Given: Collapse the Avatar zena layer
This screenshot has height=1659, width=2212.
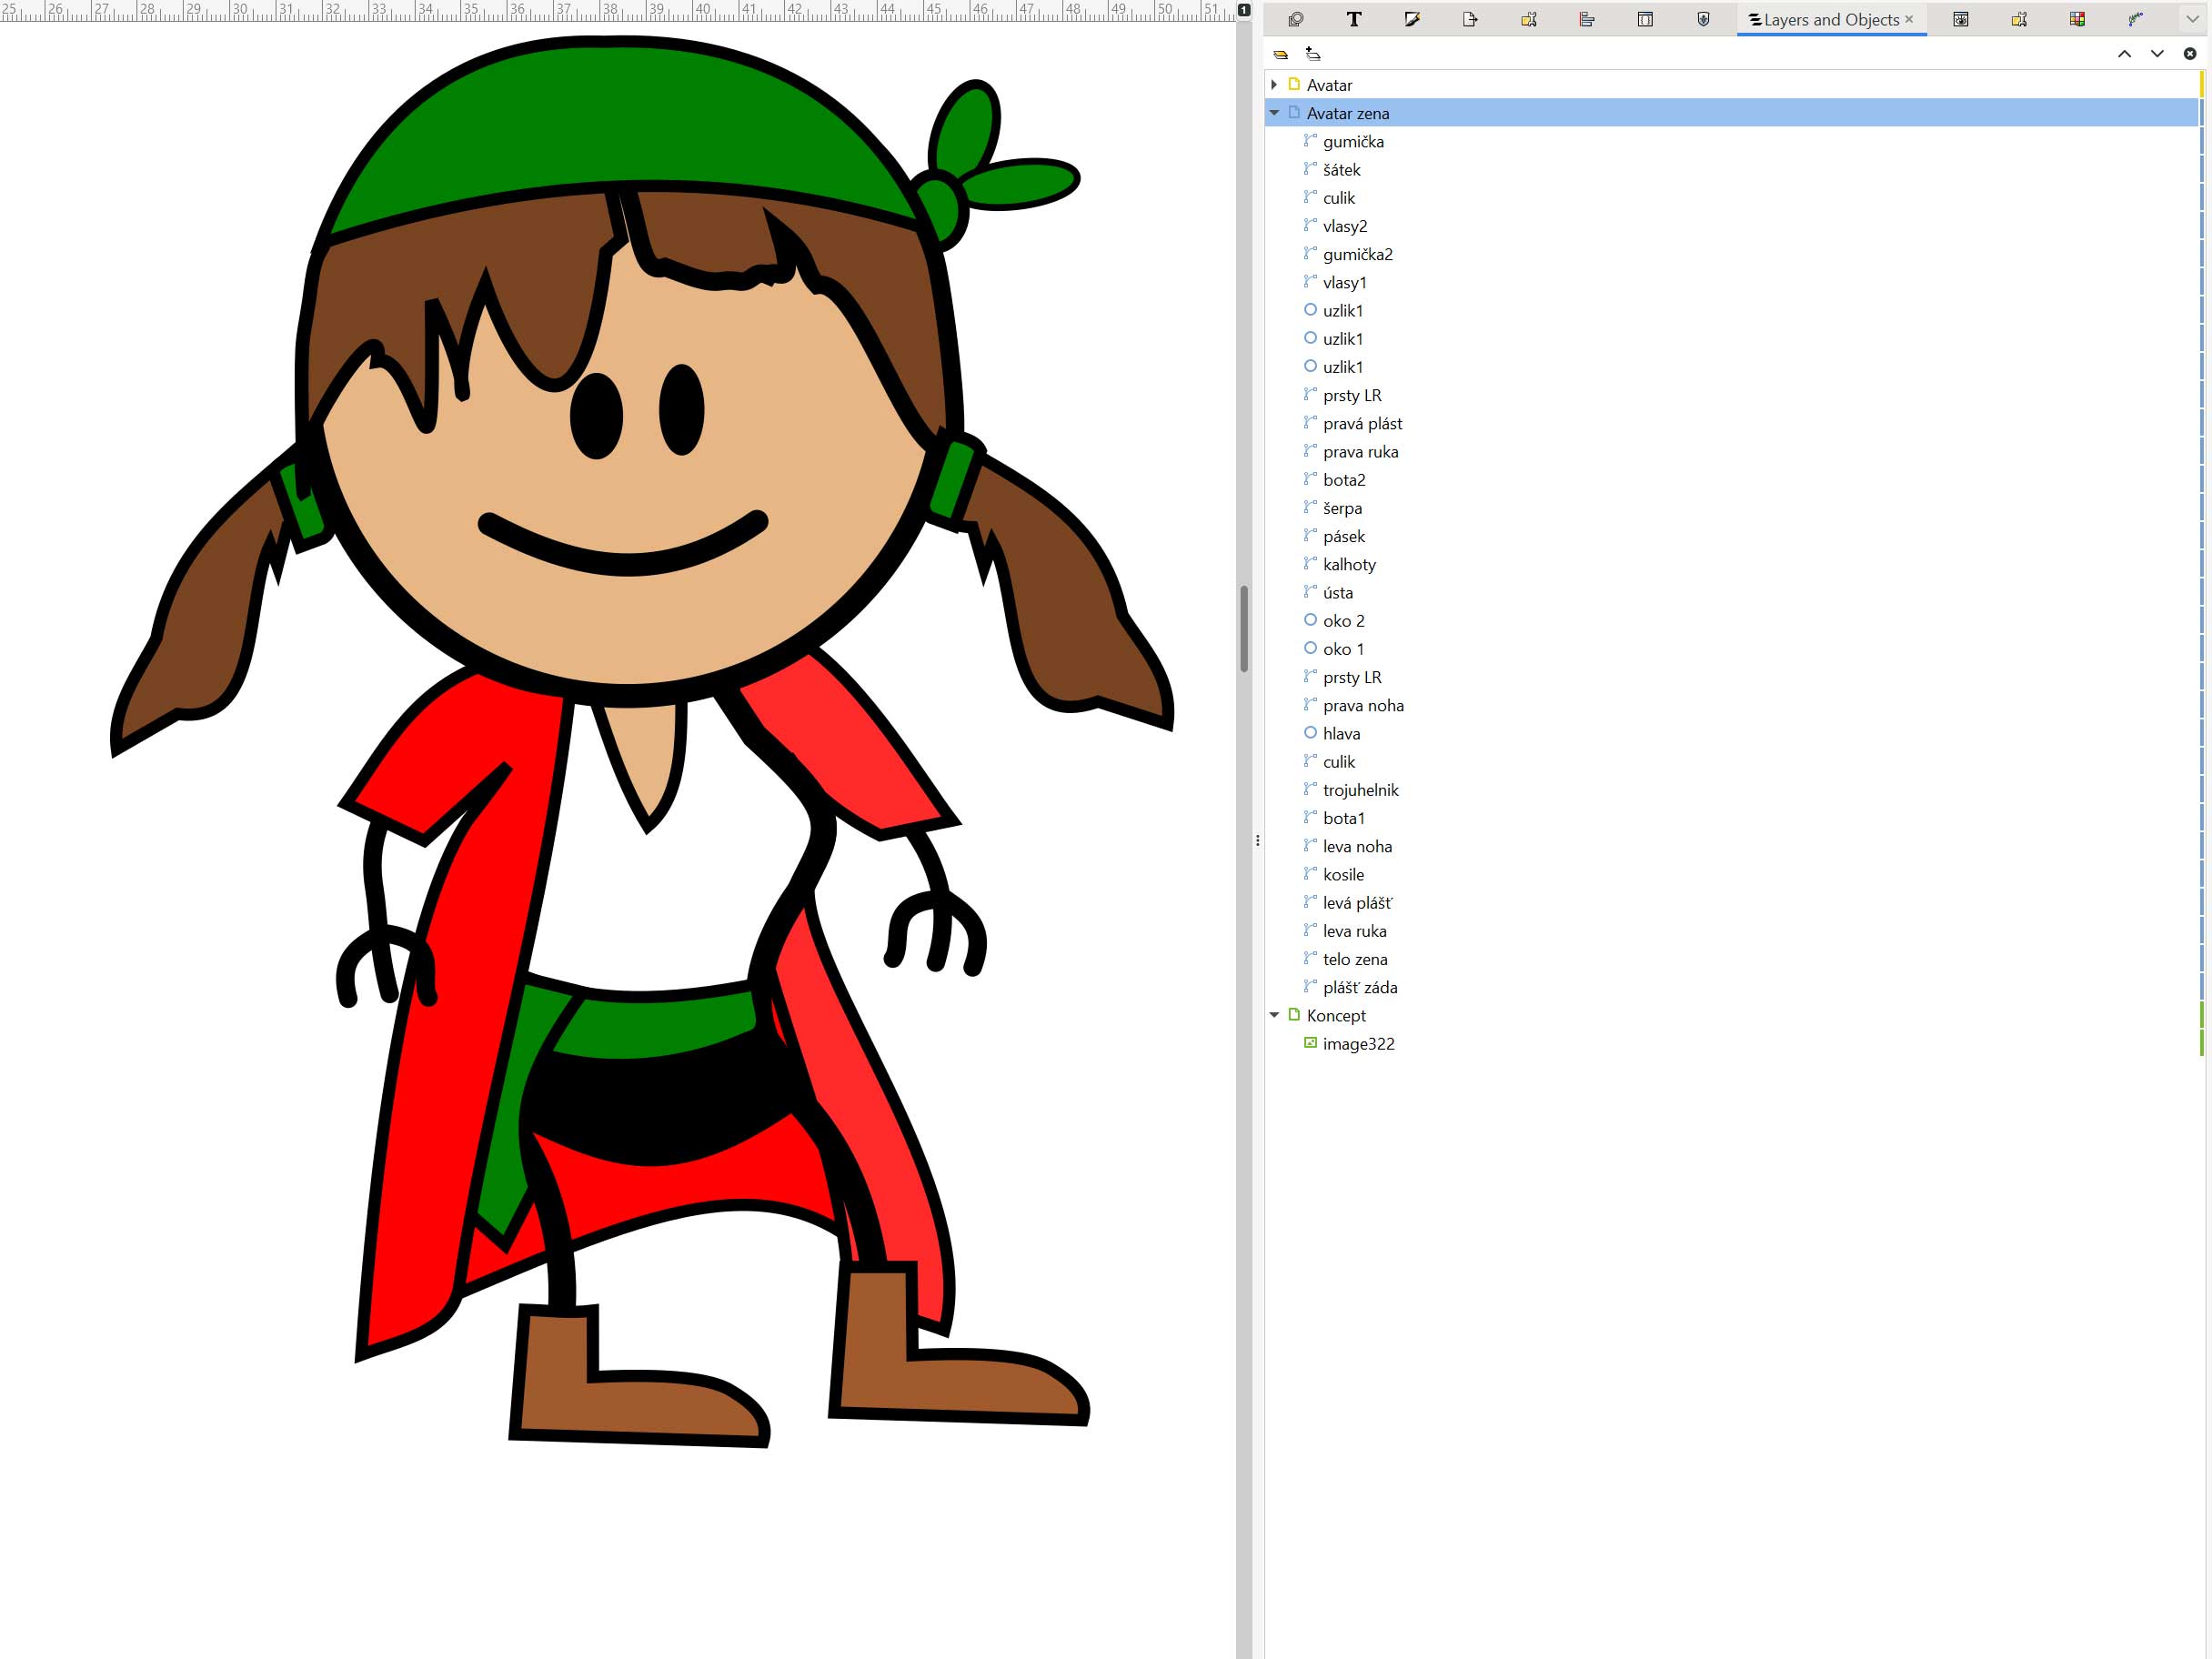Looking at the screenshot, I should [x=1274, y=113].
